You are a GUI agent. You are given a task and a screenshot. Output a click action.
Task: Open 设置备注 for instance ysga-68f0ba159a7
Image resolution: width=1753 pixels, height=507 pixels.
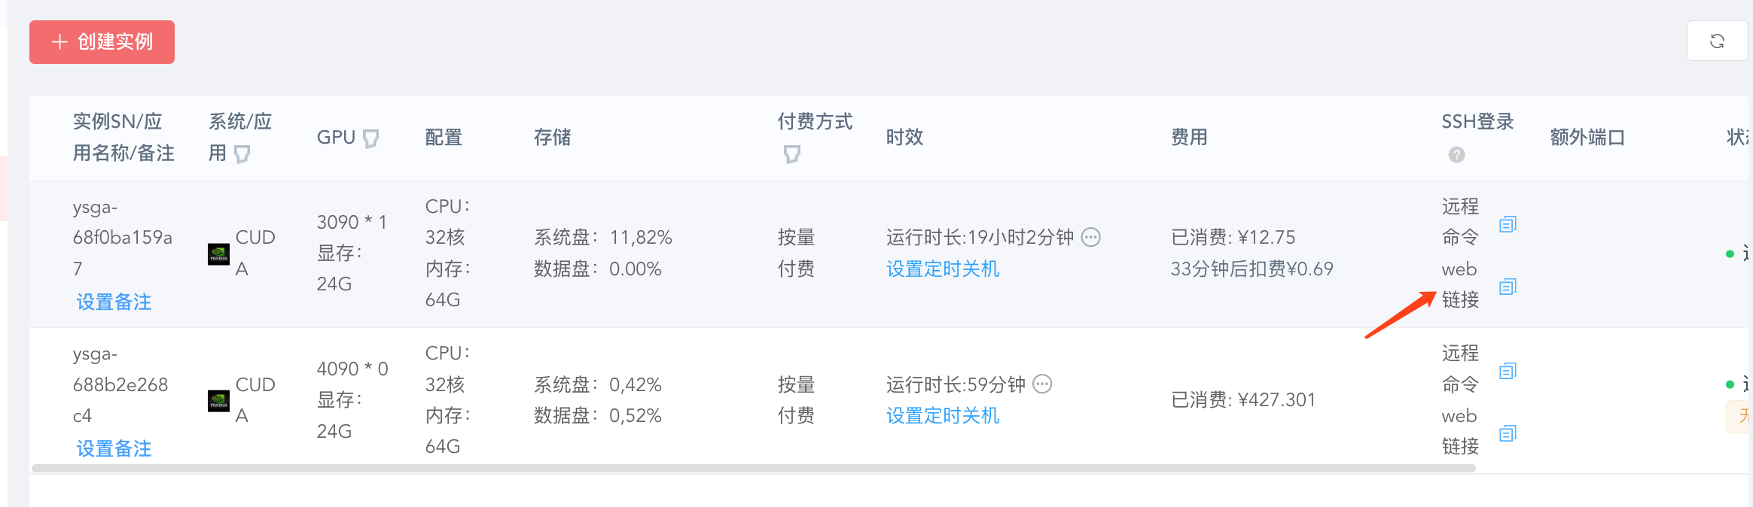point(113,302)
